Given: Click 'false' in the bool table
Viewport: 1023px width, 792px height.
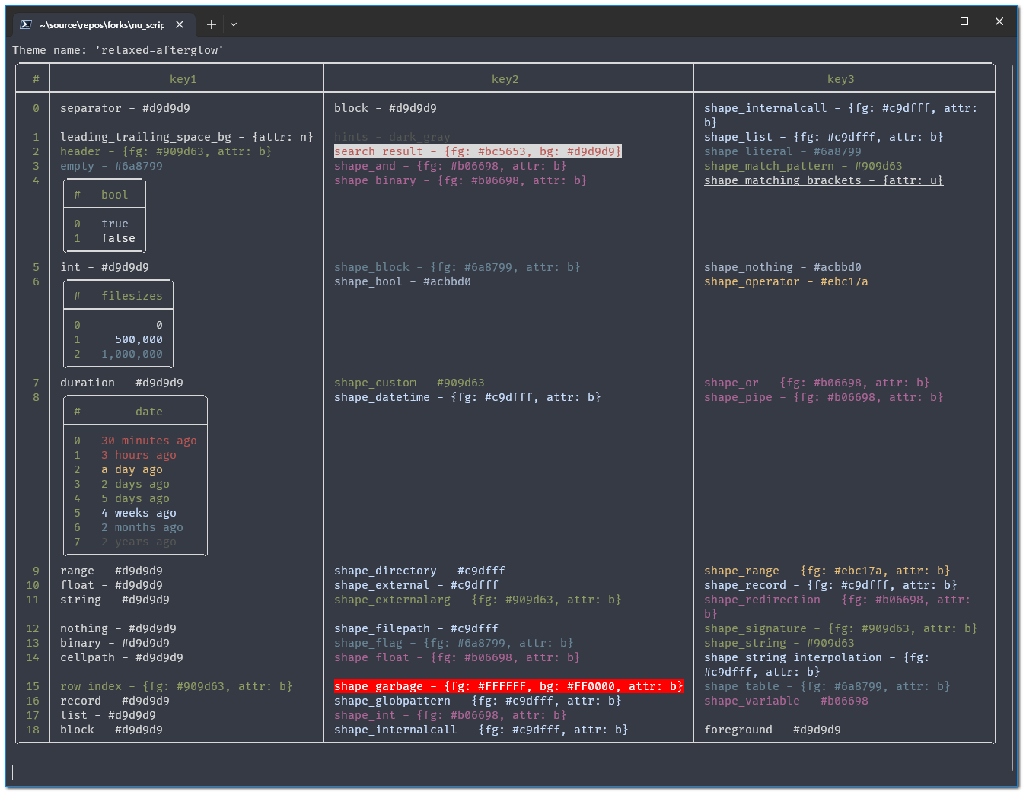Looking at the screenshot, I should (119, 238).
